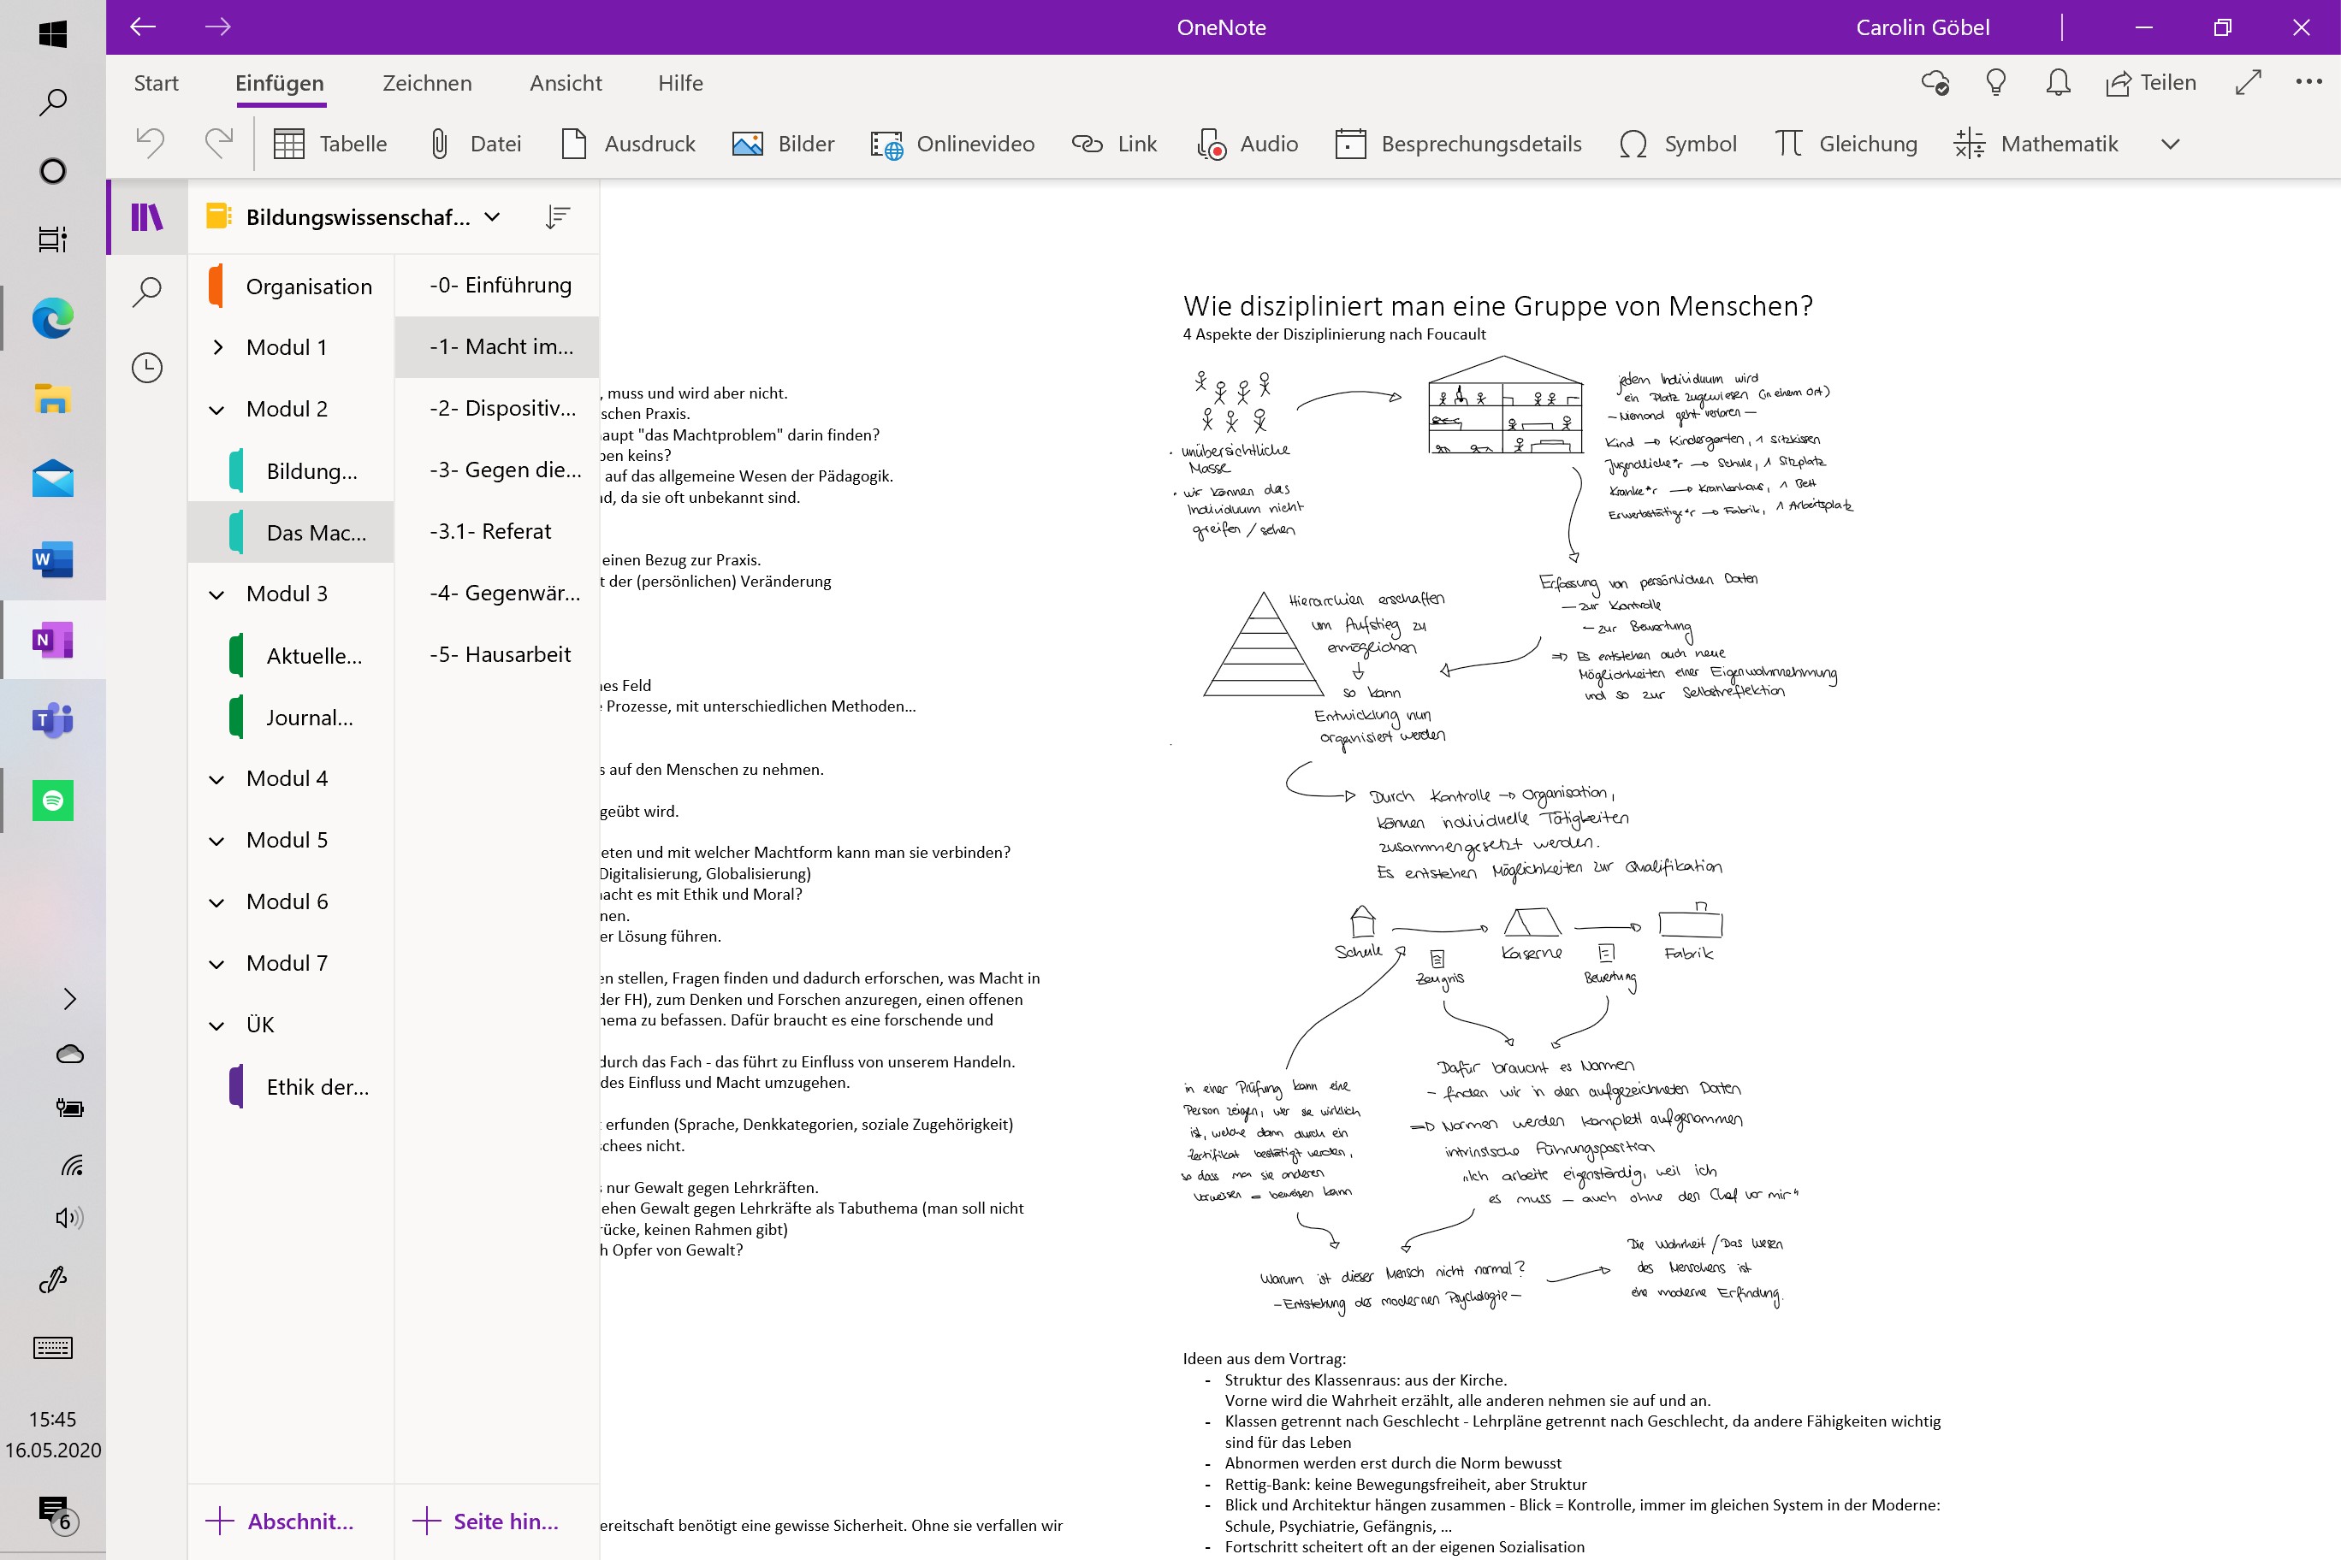Toggle the notebook navigation pane icon

click(x=147, y=217)
